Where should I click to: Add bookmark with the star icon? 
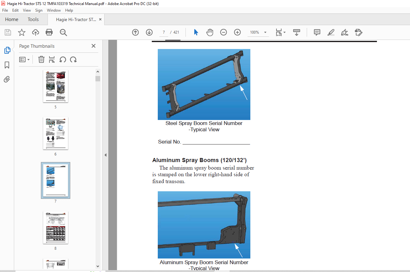click(22, 32)
